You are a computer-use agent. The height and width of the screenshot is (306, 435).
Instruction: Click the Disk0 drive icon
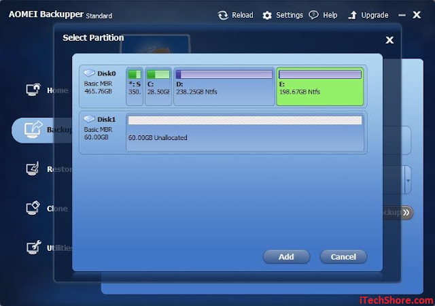(x=89, y=73)
